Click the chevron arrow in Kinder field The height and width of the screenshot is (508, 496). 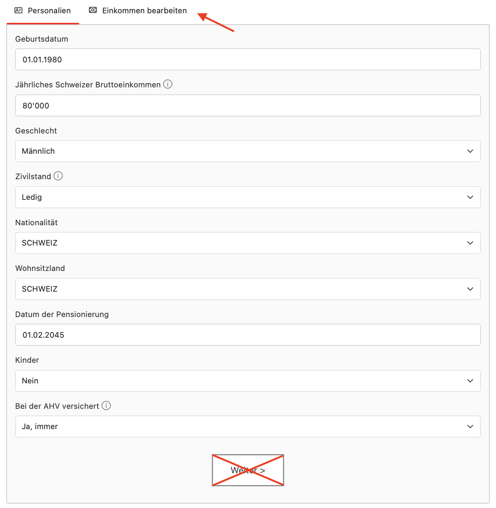[470, 381]
